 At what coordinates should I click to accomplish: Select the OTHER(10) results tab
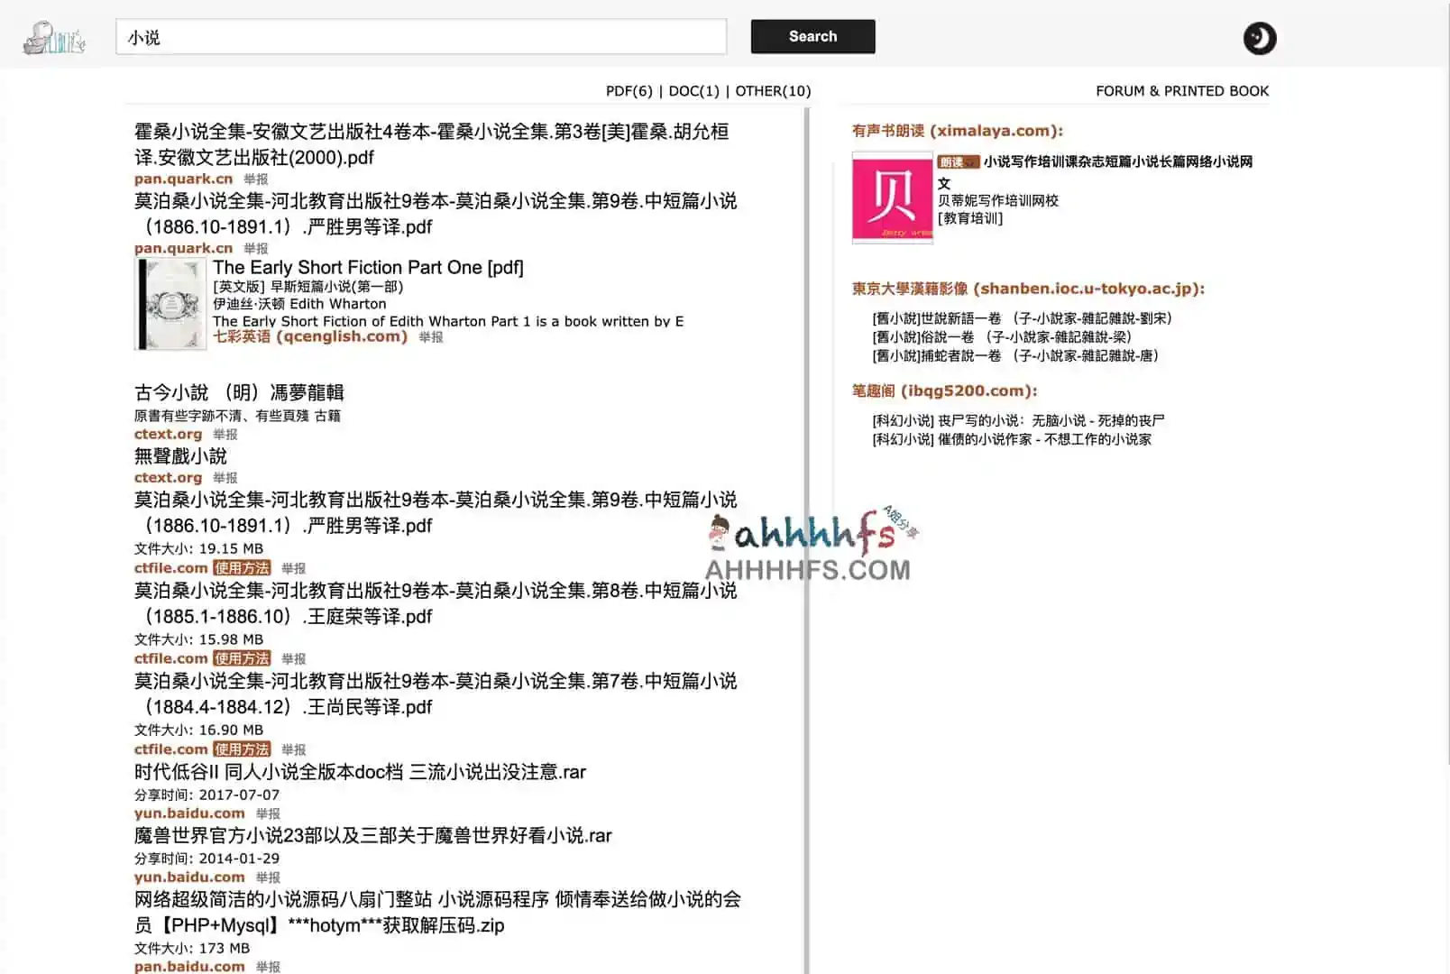[x=773, y=90]
